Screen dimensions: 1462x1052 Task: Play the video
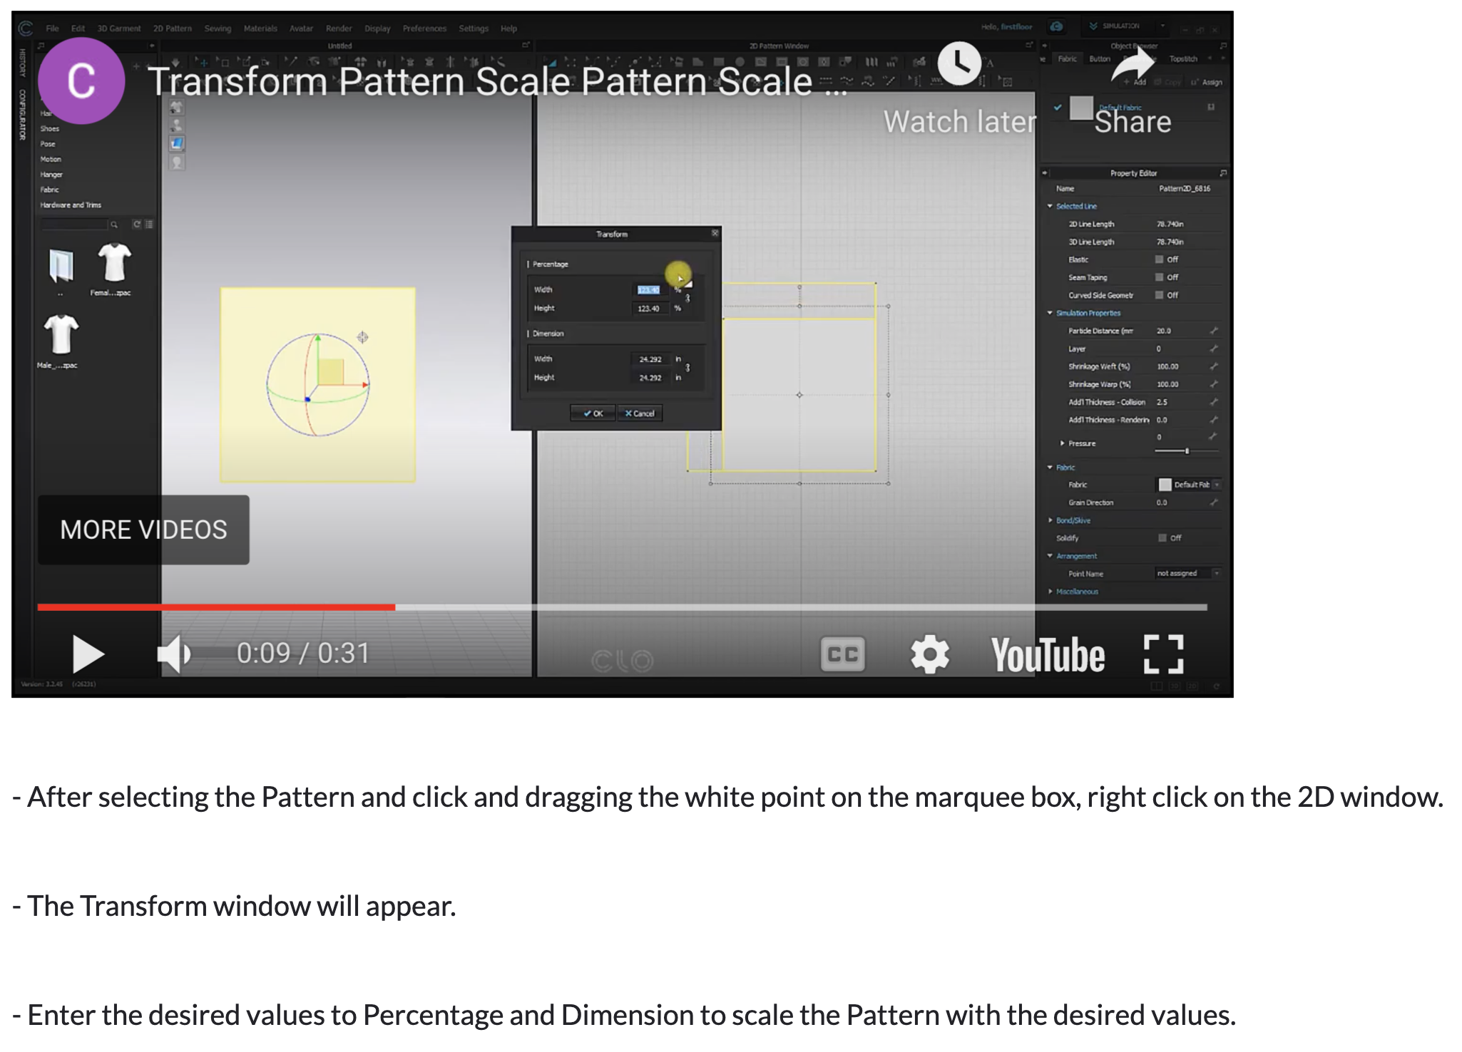[x=88, y=654]
